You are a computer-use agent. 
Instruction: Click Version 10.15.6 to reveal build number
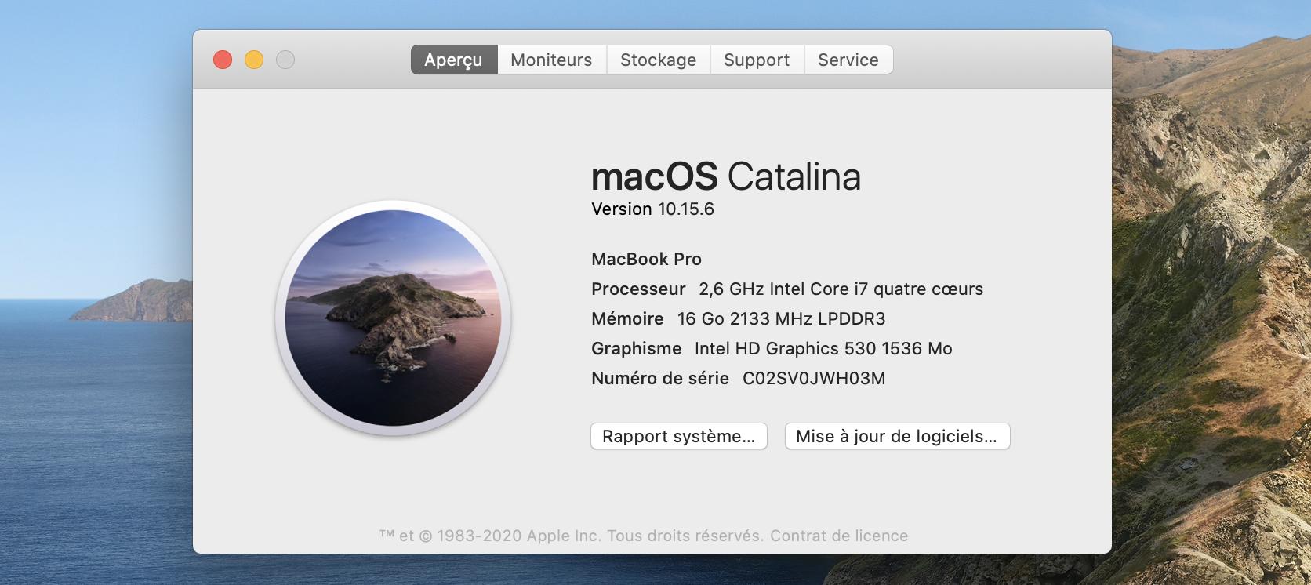point(652,209)
